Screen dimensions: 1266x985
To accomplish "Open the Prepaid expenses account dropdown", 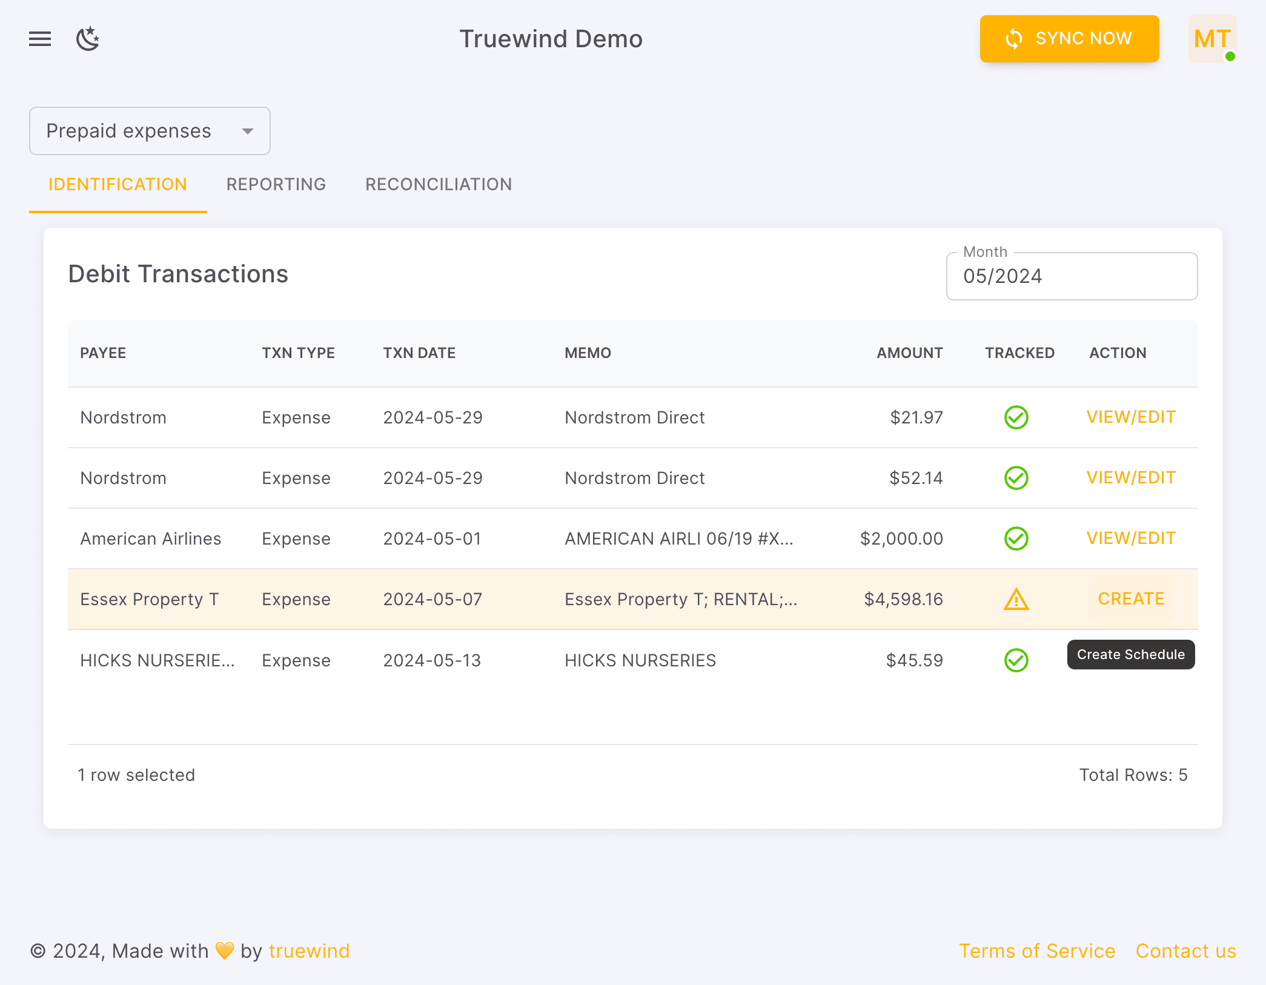I will (150, 130).
